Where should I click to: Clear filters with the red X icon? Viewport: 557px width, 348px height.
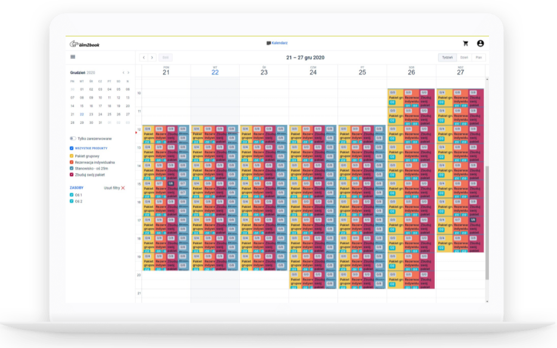[123, 187]
